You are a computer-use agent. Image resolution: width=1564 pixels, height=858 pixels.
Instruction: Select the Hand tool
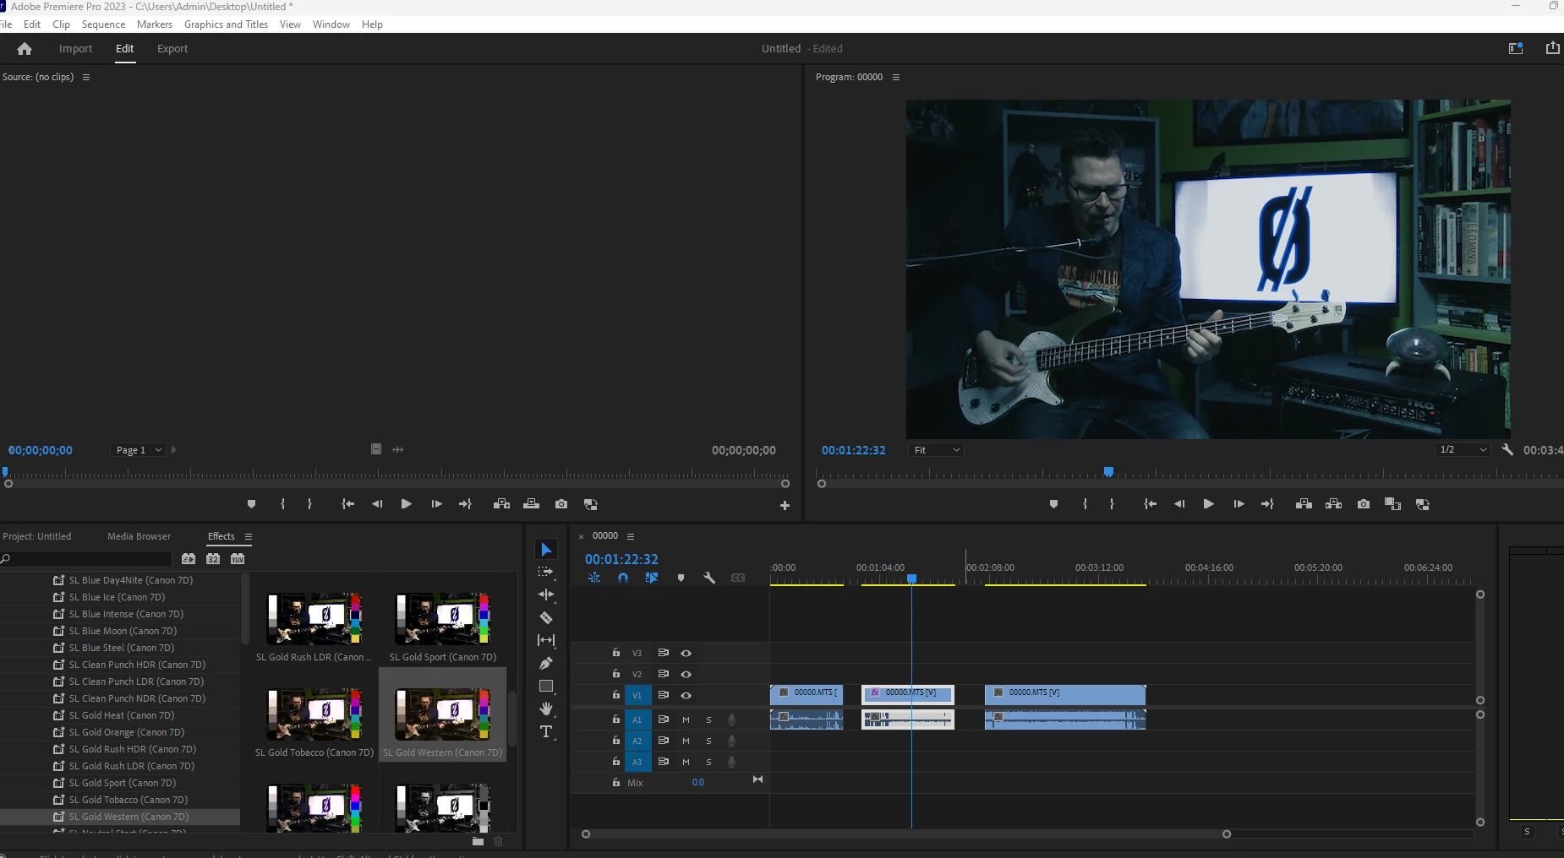pyautogui.click(x=546, y=709)
